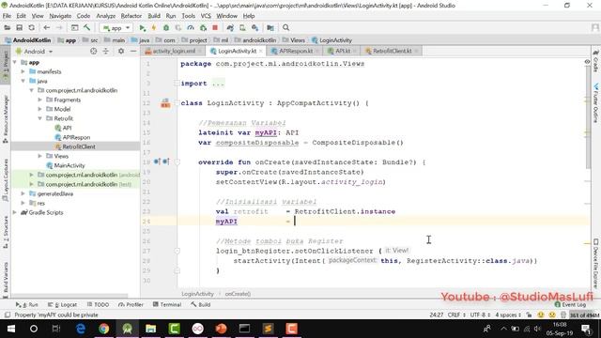Expand the Model package

click(39, 109)
